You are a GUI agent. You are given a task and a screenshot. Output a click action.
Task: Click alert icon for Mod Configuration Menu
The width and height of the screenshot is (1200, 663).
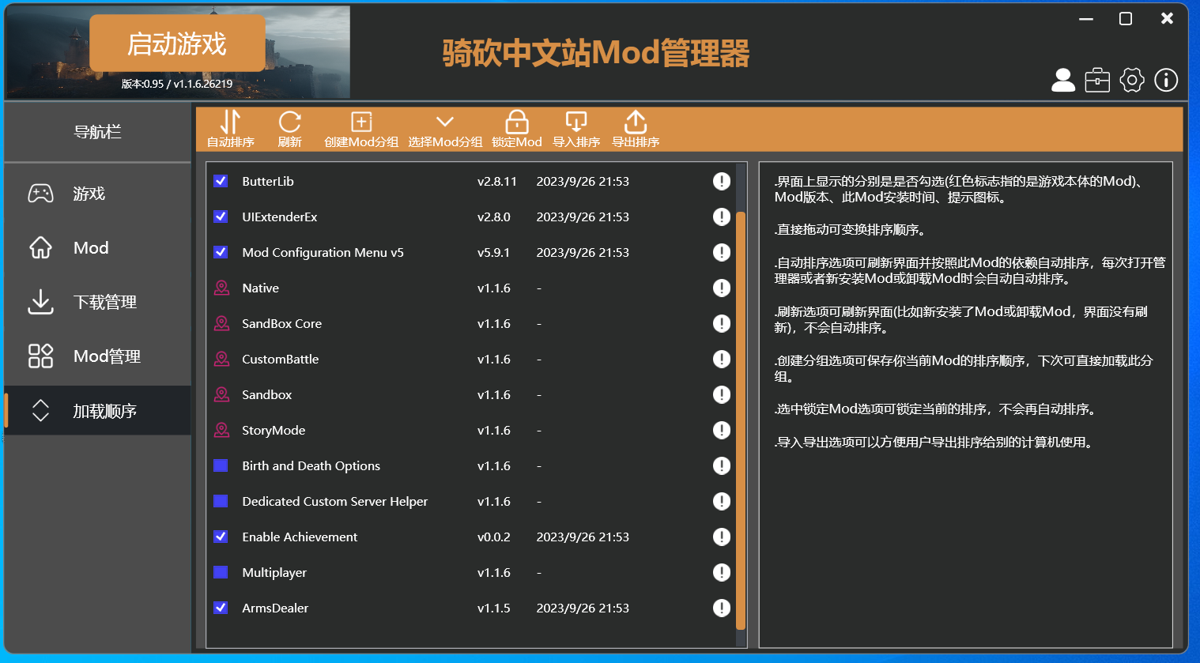[722, 252]
